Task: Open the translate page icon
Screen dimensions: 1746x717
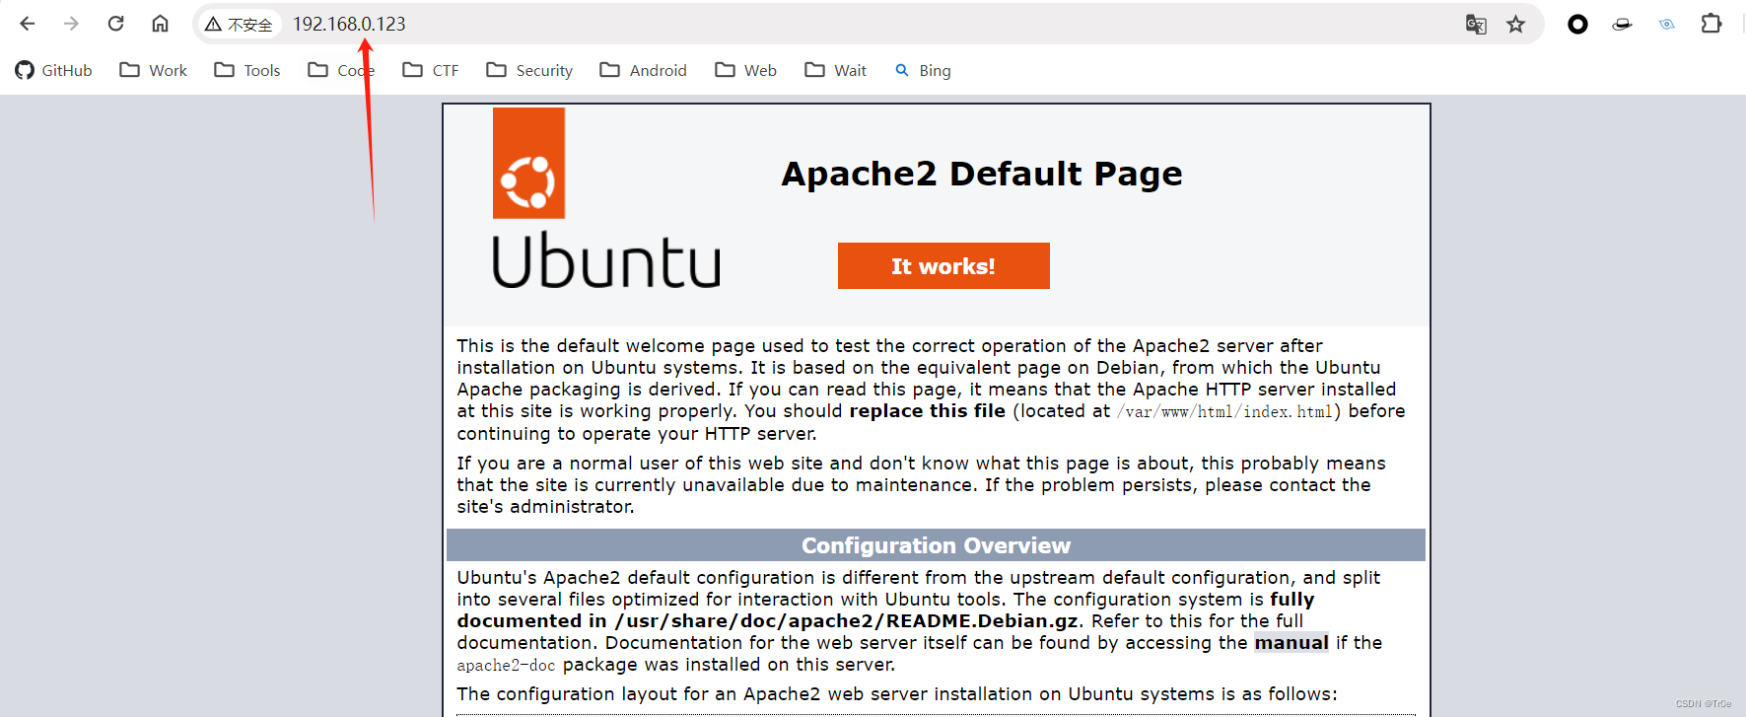Action: click(1476, 24)
